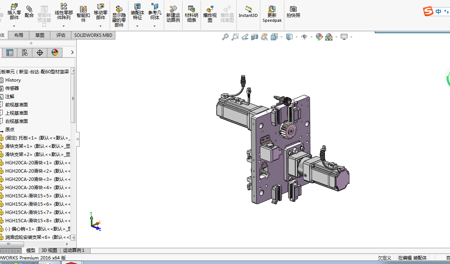The image size is (450, 264).
Task: Switch to the SOLIDWORKS MBD tab
Action: 93,35
